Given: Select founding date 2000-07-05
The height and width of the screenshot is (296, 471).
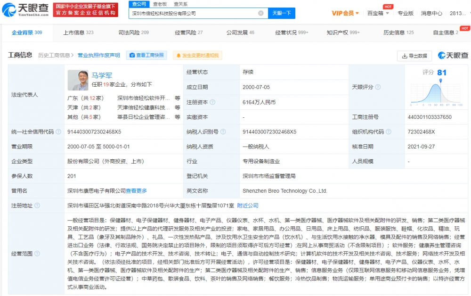Looking at the screenshot, I should pyautogui.click(x=256, y=87).
